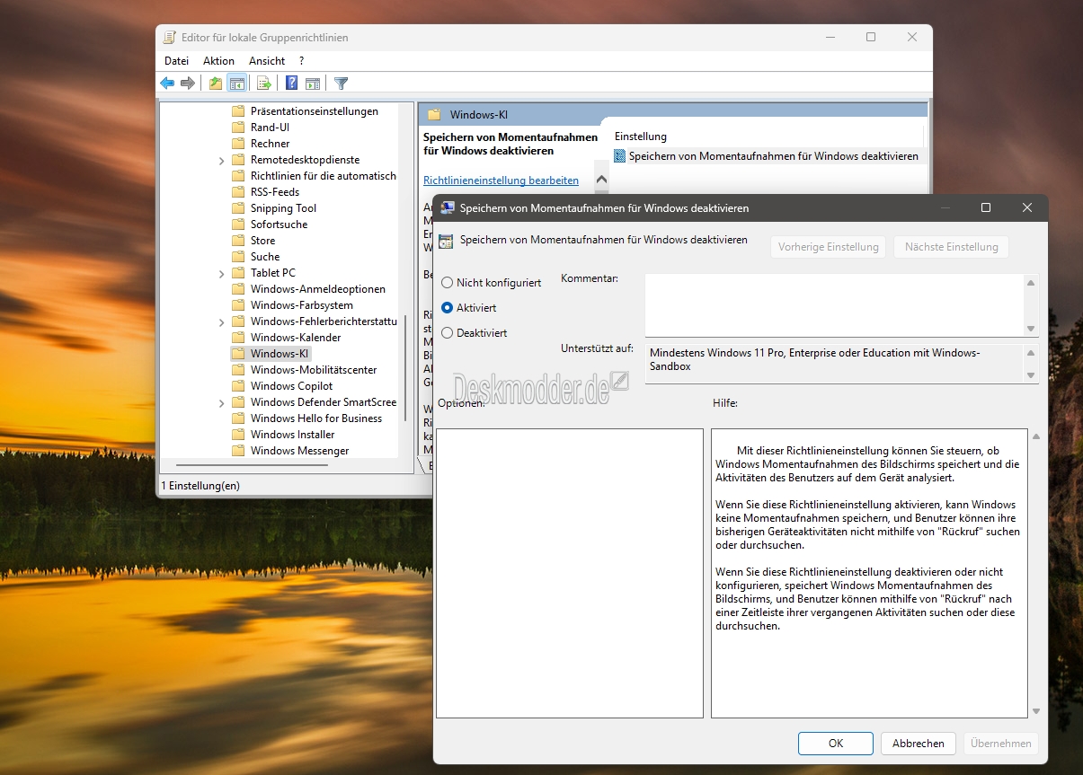1083x775 pixels.
Task: Click the Hilfe panel scroll-down arrow
Action: click(1035, 711)
